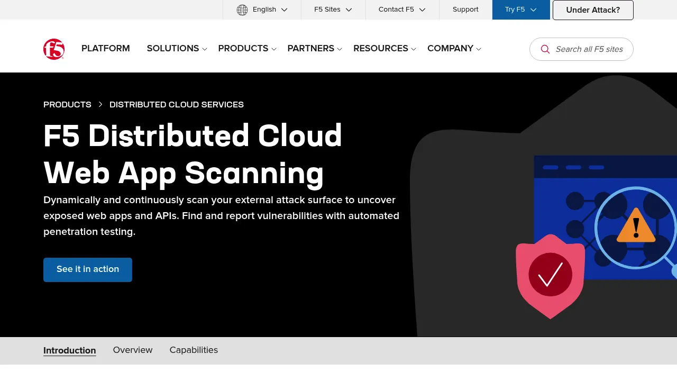Click the F5 red logo
Image resolution: width=677 pixels, height=381 pixels.
54,49
